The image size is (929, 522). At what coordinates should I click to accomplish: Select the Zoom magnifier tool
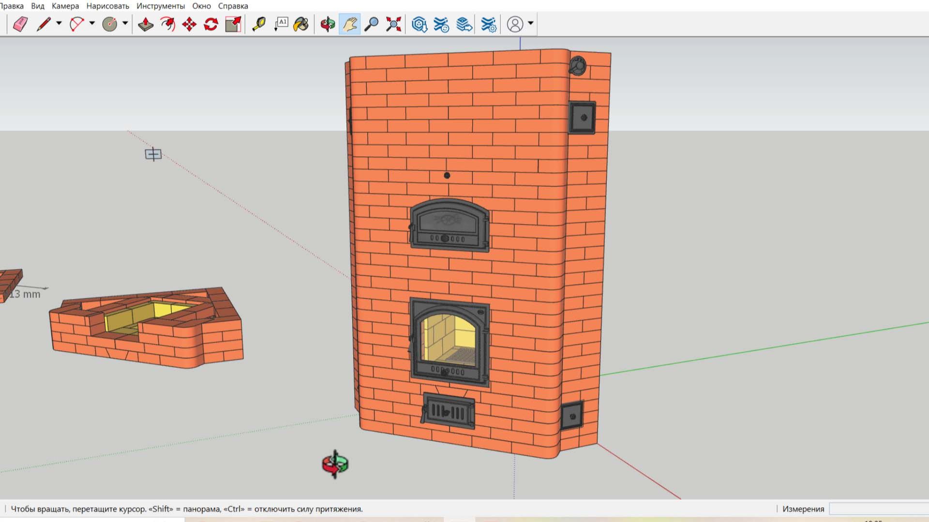tap(371, 24)
